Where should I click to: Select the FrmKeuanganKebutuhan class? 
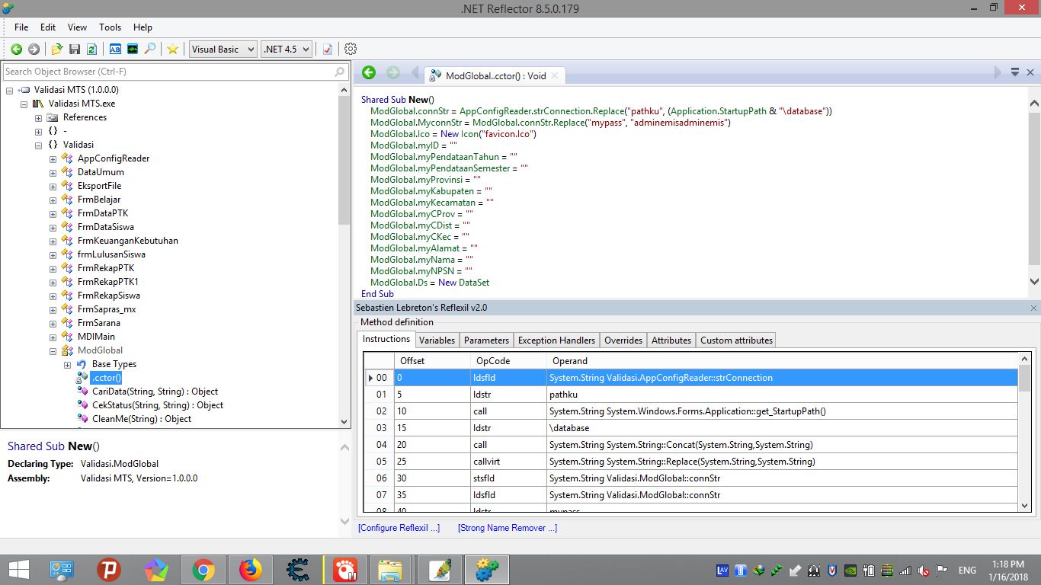127,241
